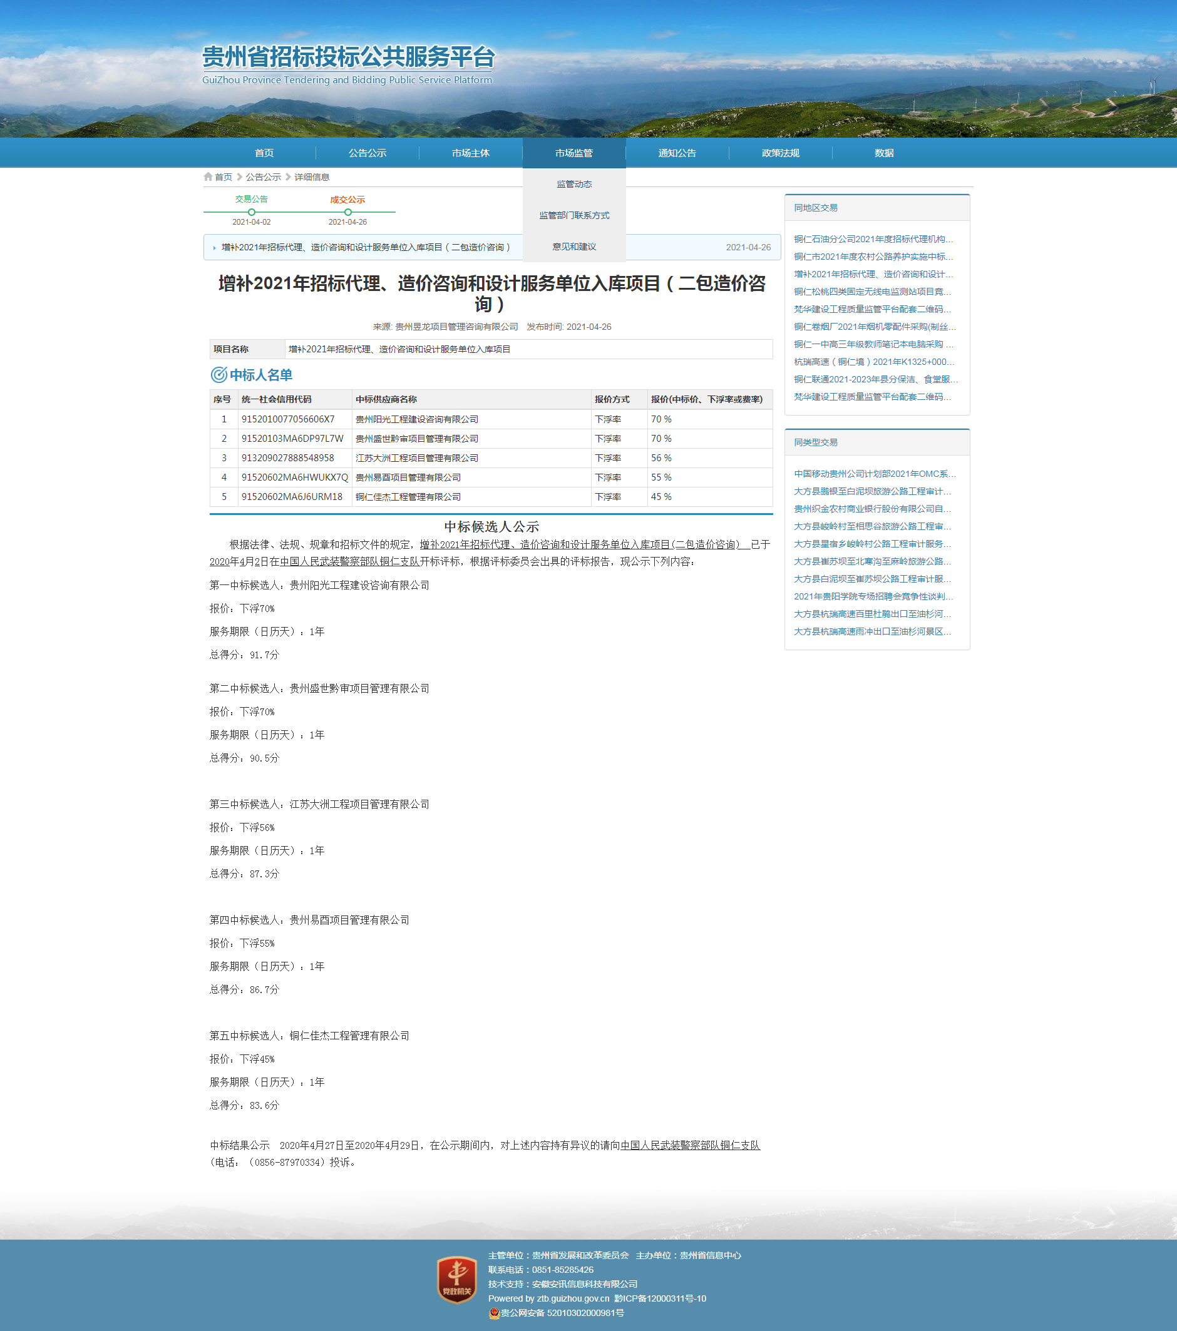The image size is (1177, 1331).
Task: Click the 首页 breadcrumb link
Action: pyautogui.click(x=224, y=177)
